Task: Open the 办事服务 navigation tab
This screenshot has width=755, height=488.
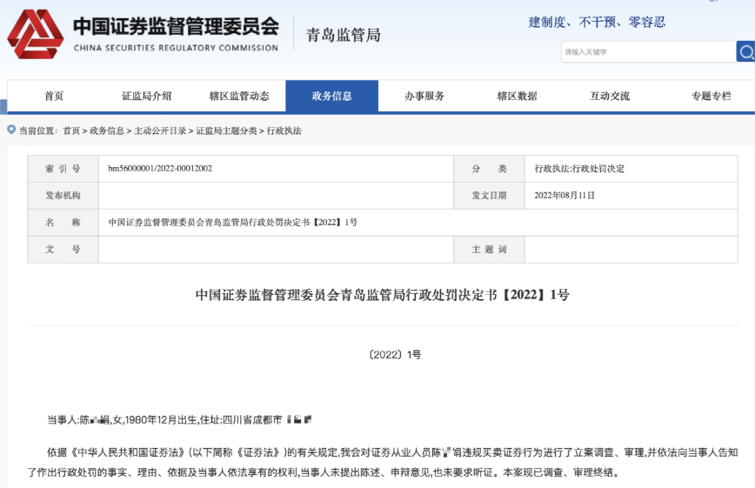Action: pyautogui.click(x=424, y=96)
